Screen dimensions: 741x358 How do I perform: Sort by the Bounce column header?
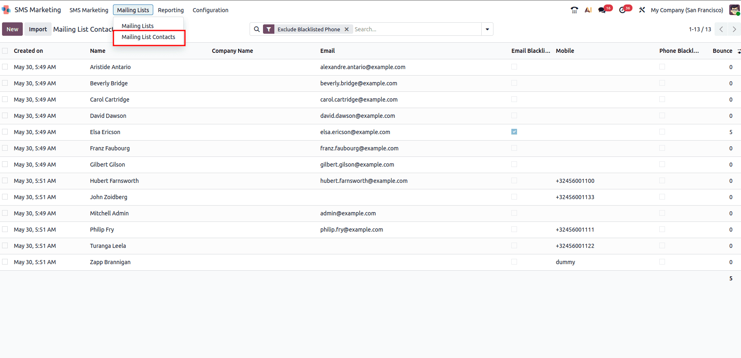pyautogui.click(x=722, y=51)
